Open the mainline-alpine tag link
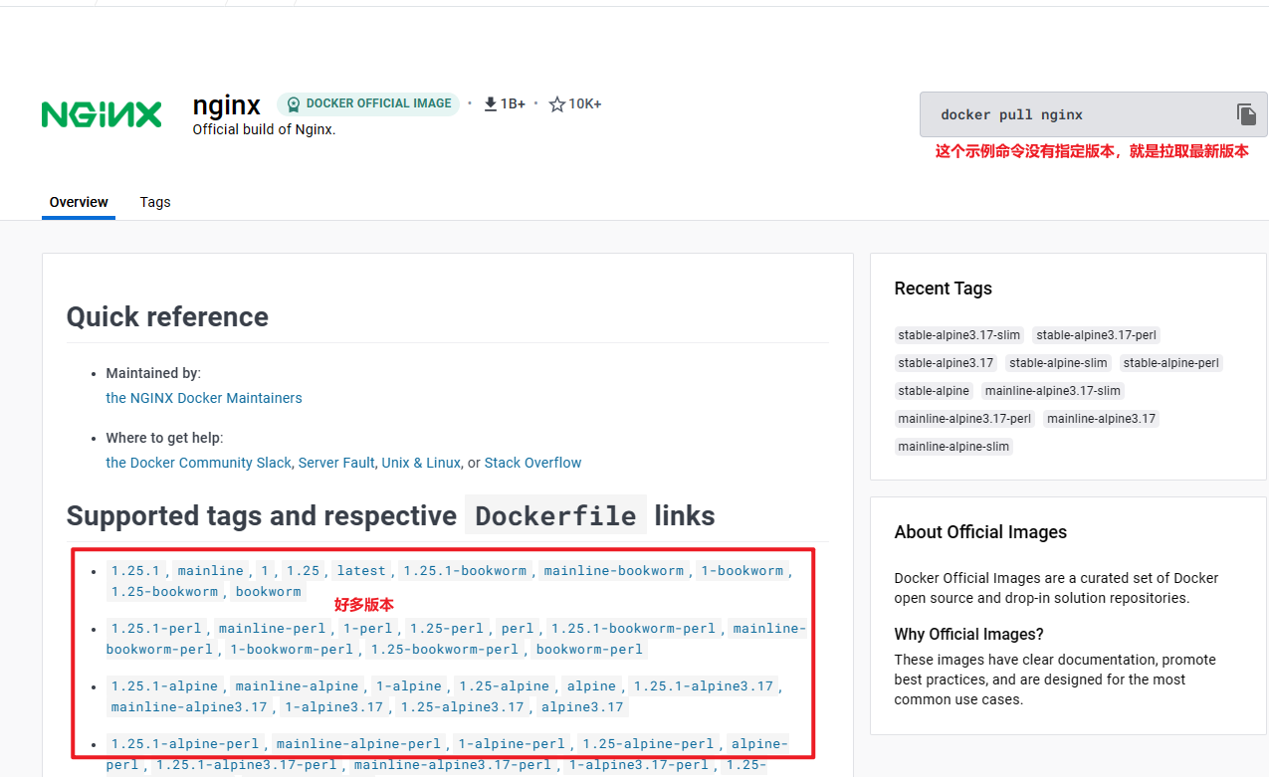 coord(298,686)
